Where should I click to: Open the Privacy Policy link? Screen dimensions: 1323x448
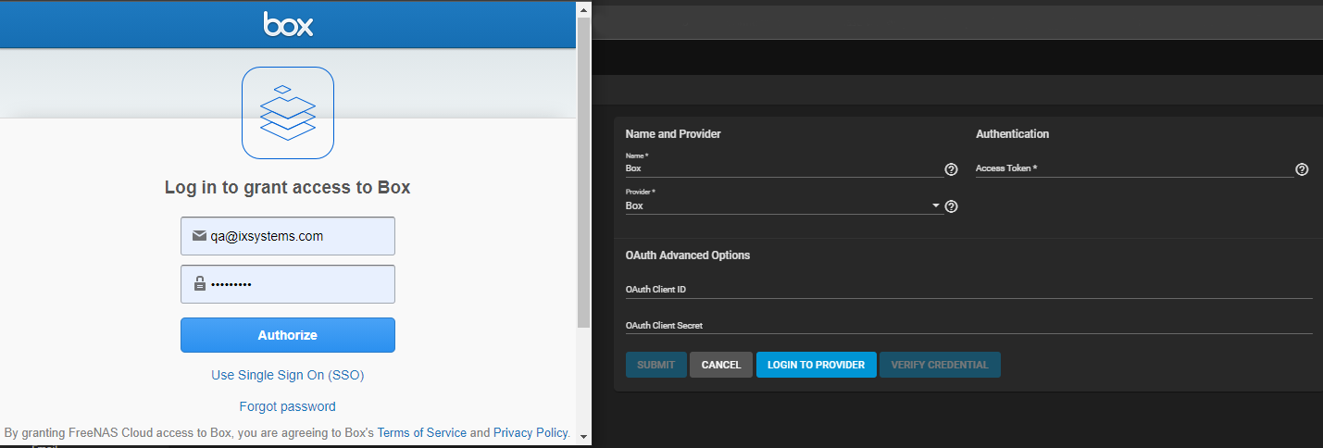point(530,432)
